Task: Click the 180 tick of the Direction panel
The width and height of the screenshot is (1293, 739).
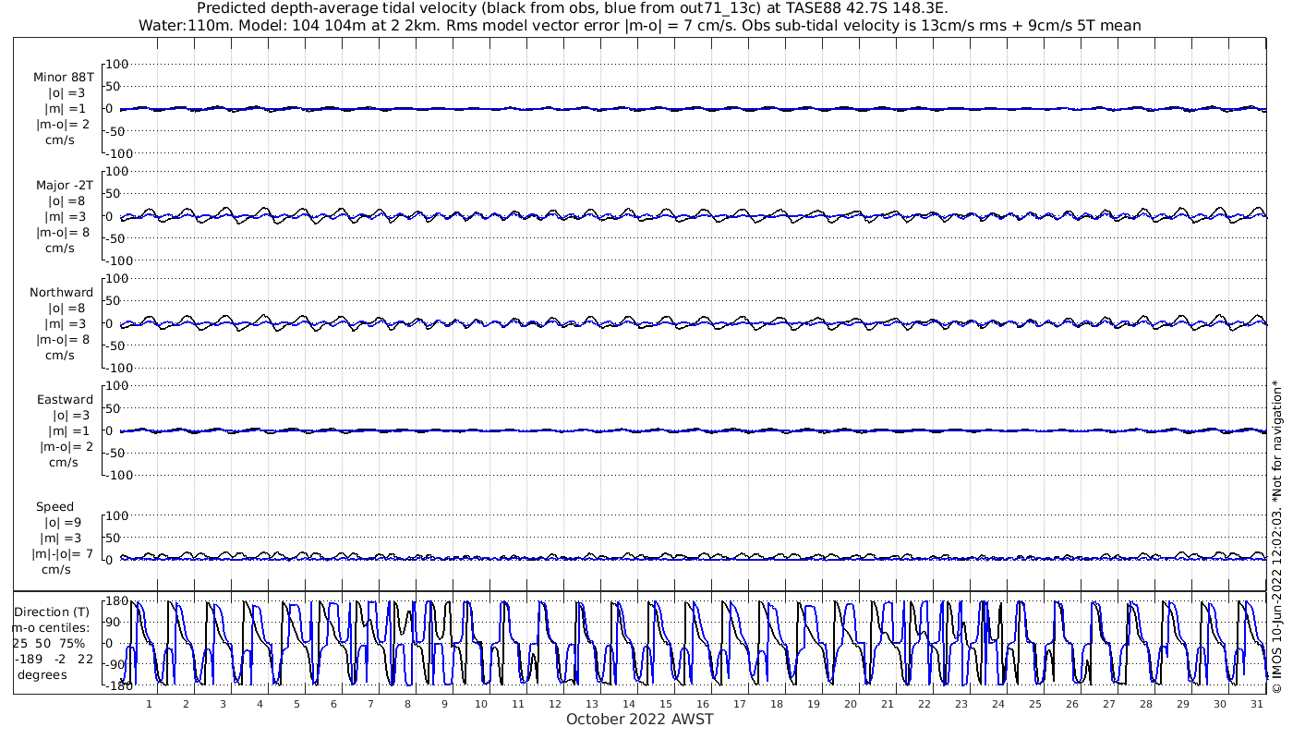Action: [x=116, y=601]
